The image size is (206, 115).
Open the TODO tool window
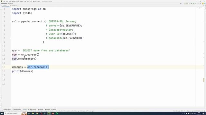[x=24, y=109]
